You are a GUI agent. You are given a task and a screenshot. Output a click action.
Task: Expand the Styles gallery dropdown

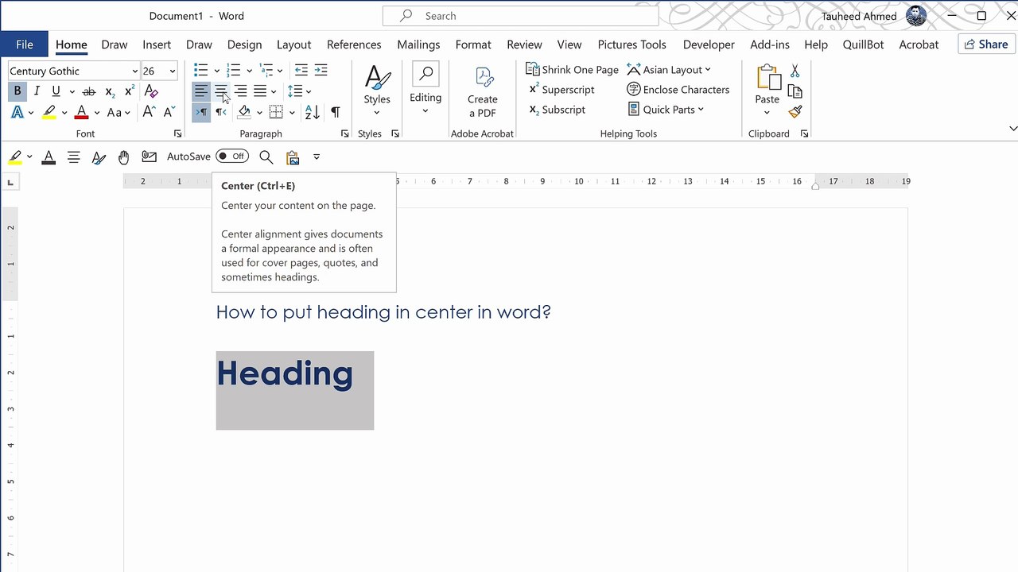(377, 113)
